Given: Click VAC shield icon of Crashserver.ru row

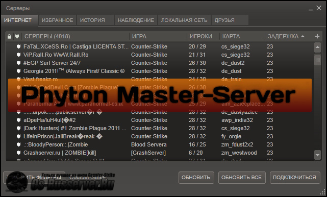Looking at the screenshot, I should click(x=18, y=153).
